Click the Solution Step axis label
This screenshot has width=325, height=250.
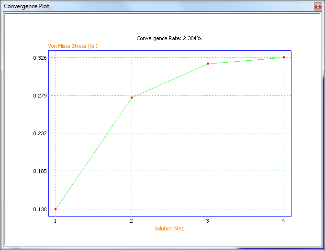(x=169, y=228)
